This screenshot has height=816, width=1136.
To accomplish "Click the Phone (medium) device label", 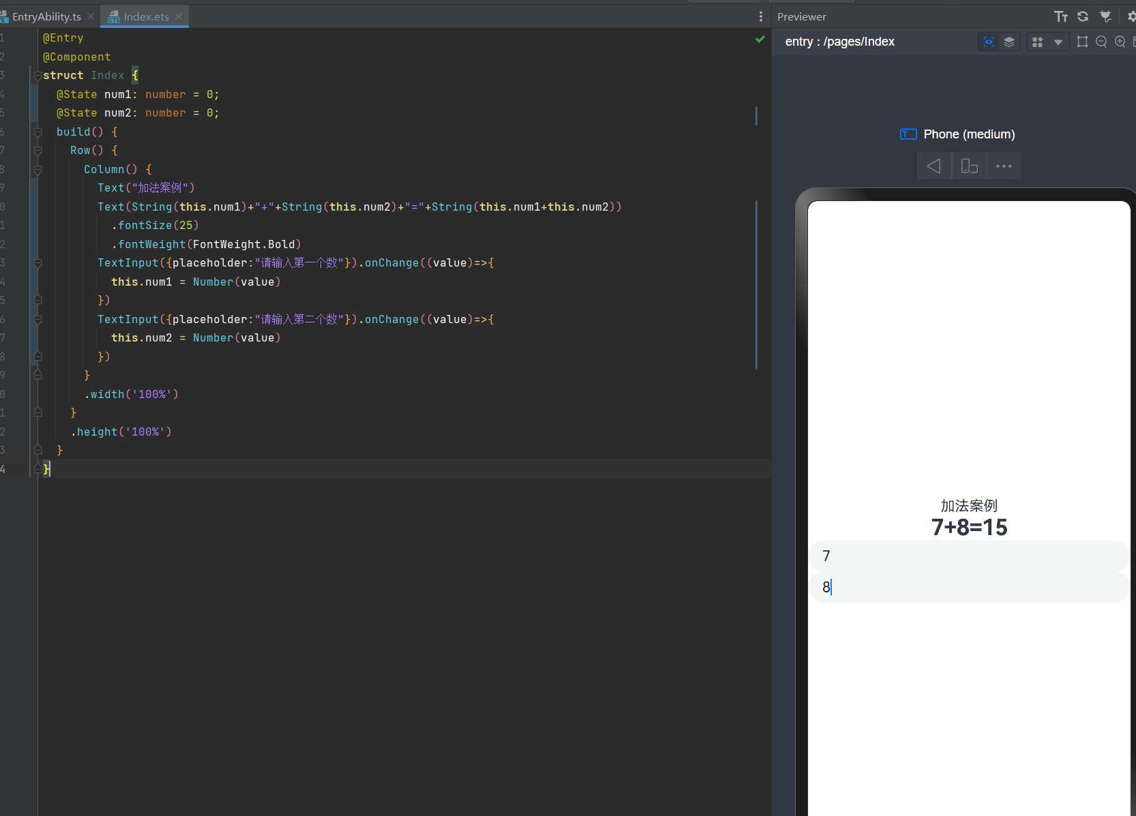I will pyautogui.click(x=969, y=134).
